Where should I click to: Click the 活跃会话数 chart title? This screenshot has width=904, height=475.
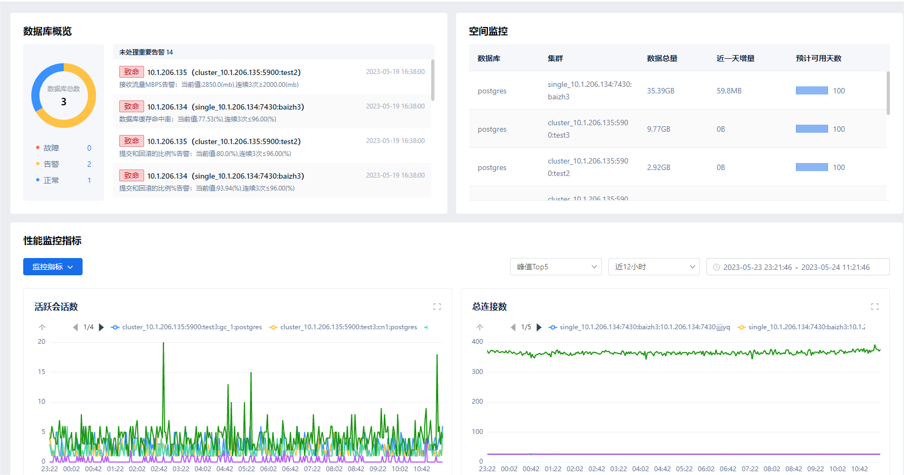(56, 307)
